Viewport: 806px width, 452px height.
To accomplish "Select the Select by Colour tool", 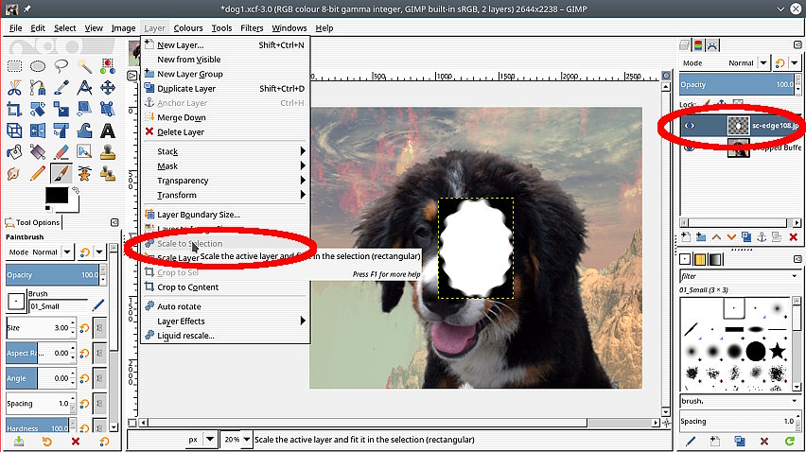I will pos(108,66).
